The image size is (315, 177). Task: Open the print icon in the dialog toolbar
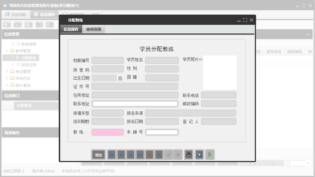(189, 154)
